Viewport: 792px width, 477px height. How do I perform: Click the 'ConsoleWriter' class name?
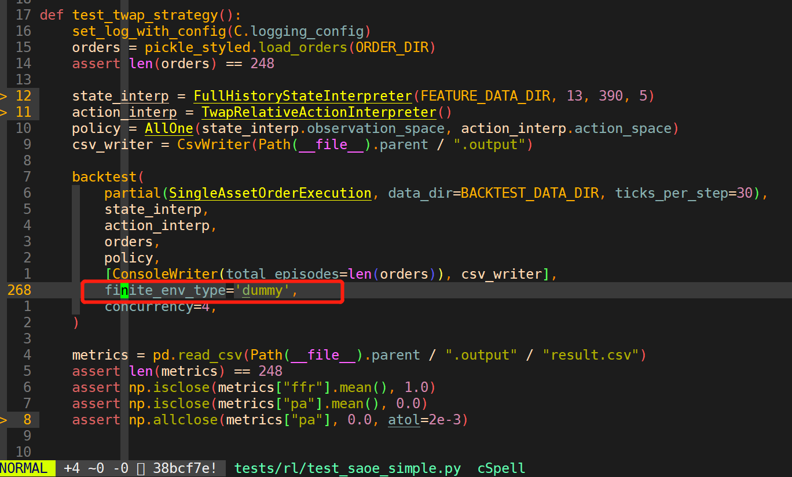pyautogui.click(x=165, y=273)
